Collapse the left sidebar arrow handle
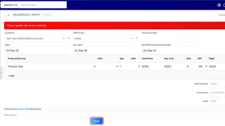The height and width of the screenshot is (126, 225). click(x=1, y=73)
